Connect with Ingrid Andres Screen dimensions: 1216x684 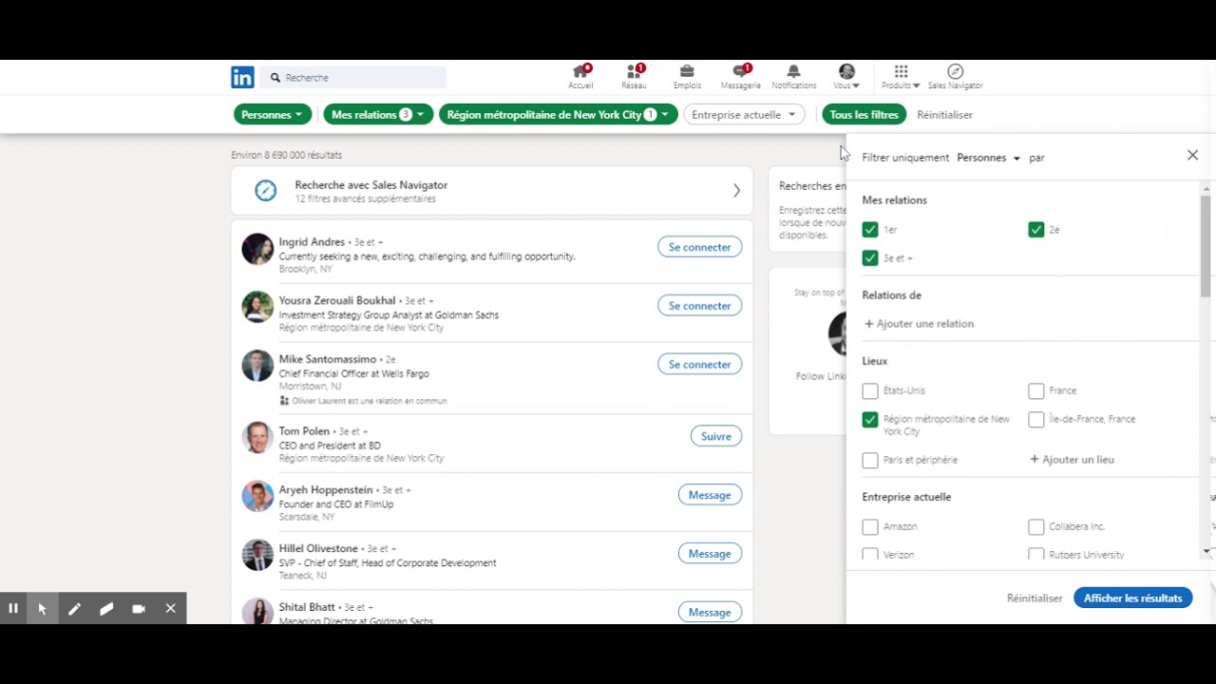click(699, 247)
